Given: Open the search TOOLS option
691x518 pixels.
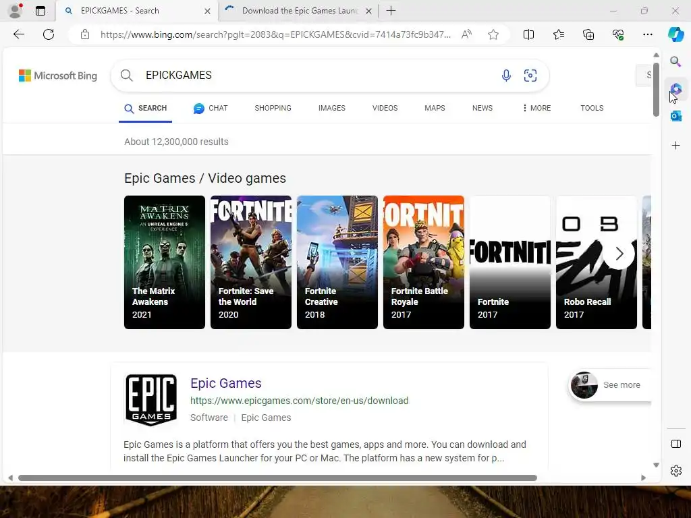Looking at the screenshot, I should point(592,108).
